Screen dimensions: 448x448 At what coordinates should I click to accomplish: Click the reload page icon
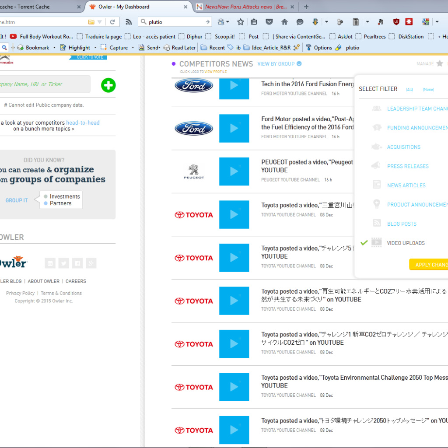[112, 22]
